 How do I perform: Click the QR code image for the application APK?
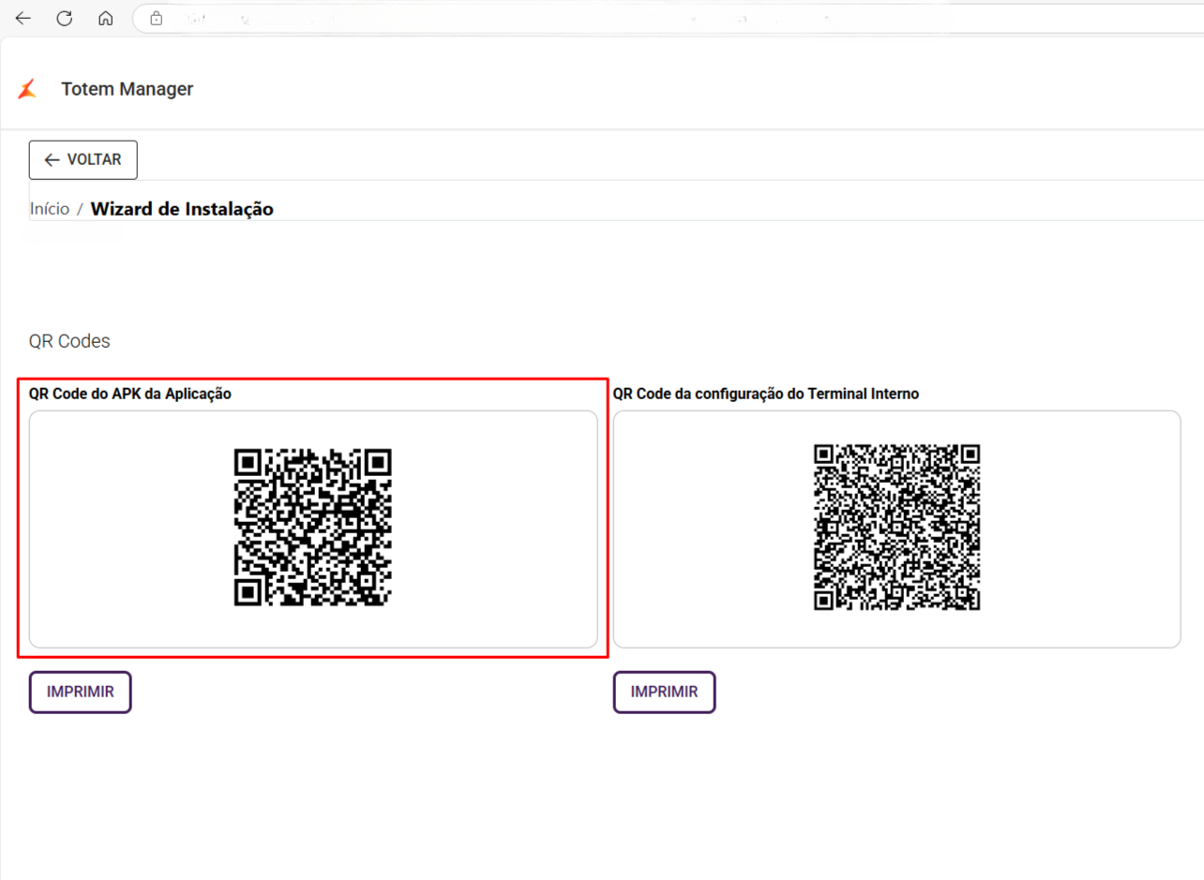[x=312, y=528]
